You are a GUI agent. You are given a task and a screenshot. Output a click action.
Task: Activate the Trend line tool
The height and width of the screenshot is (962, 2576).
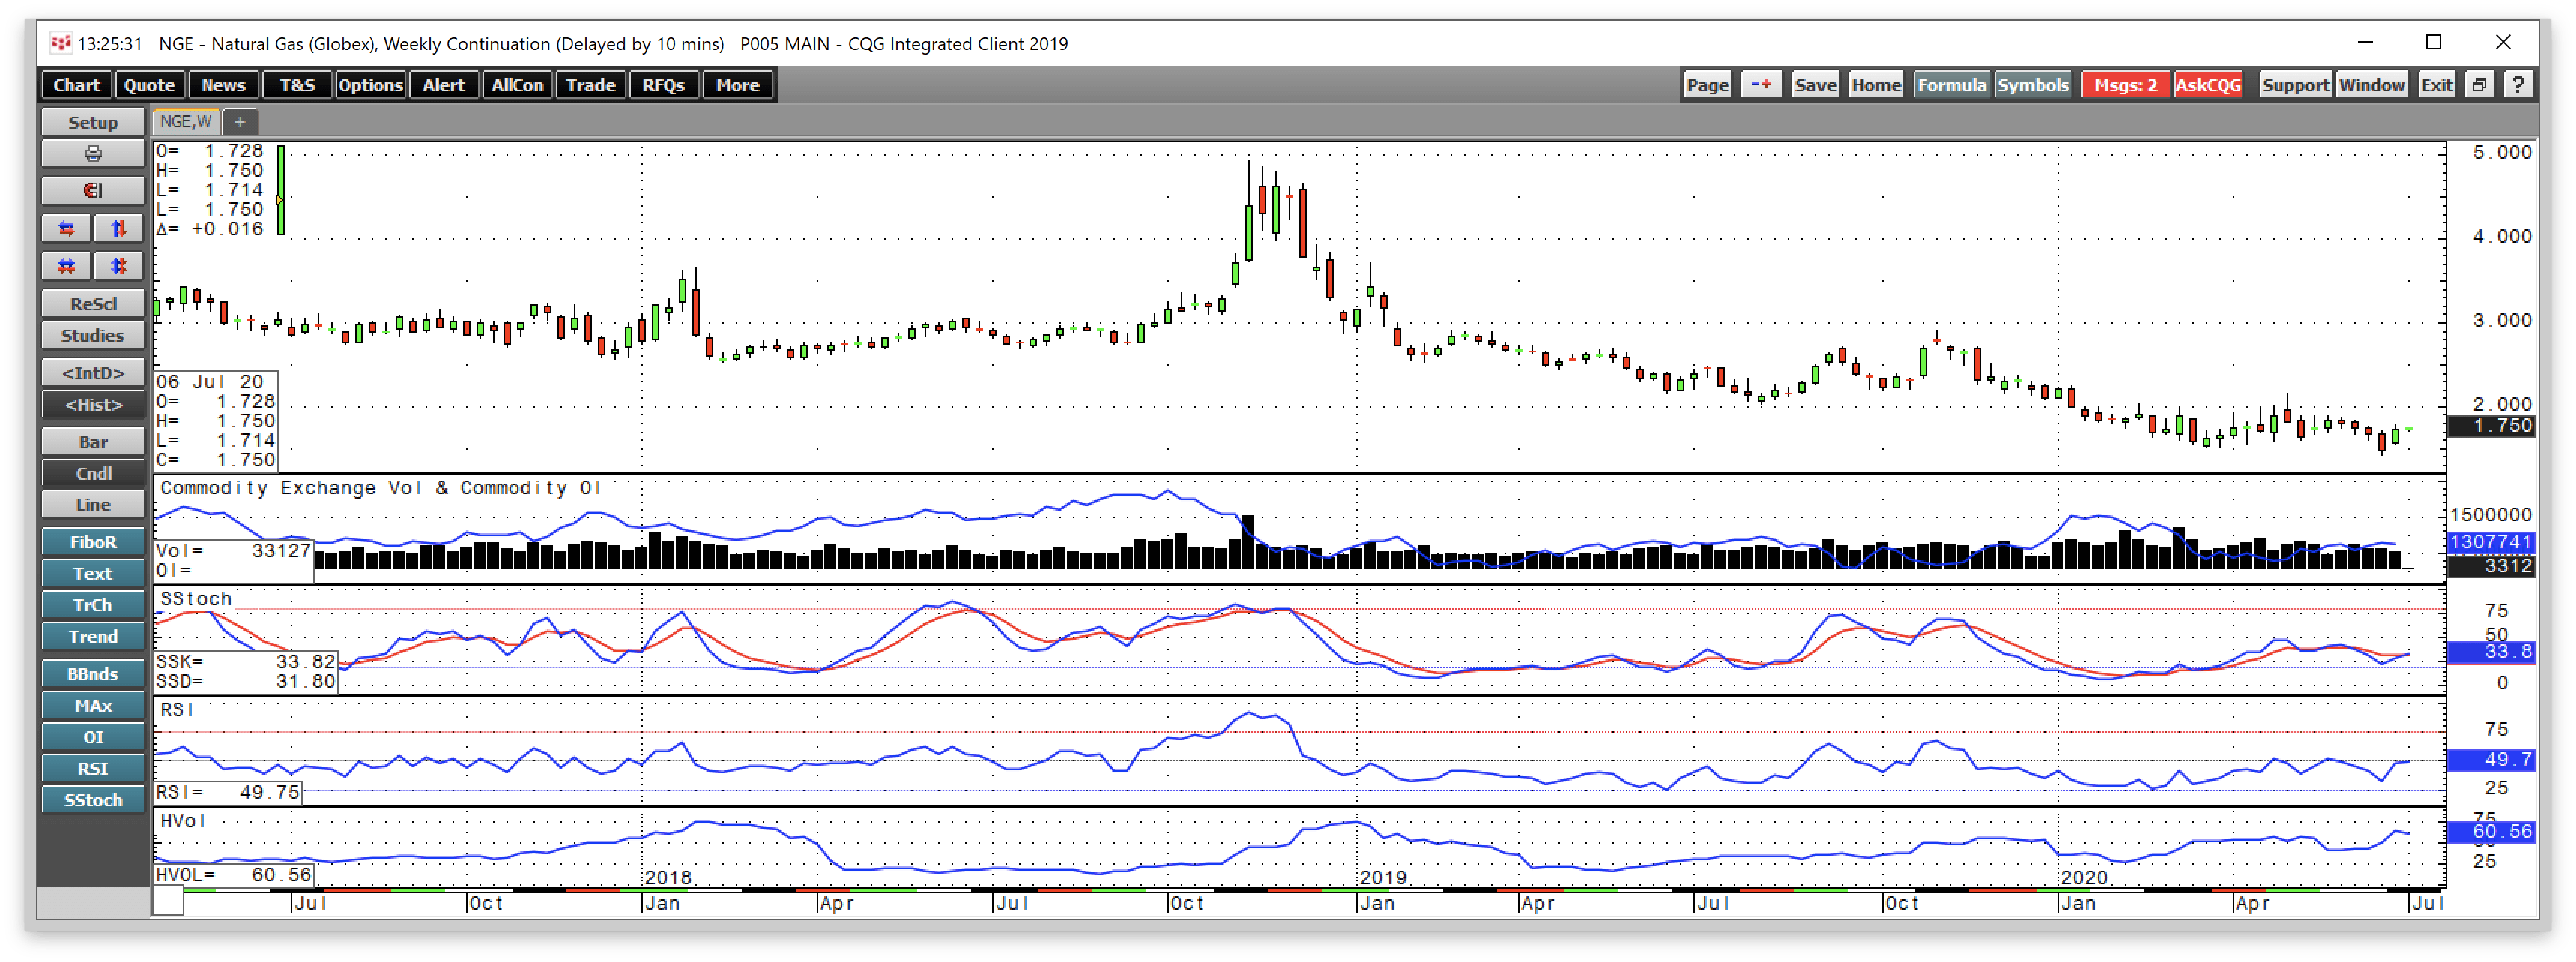[93, 637]
